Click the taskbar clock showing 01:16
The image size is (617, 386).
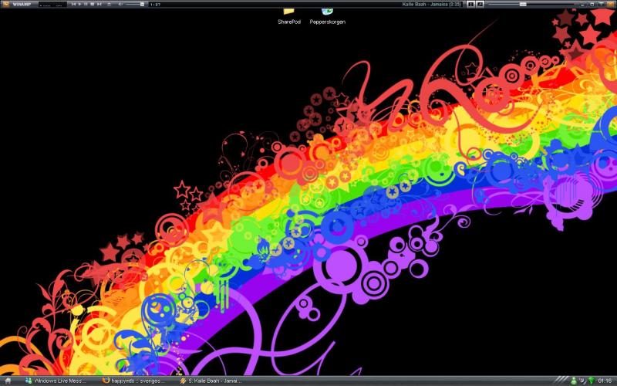tap(605, 381)
